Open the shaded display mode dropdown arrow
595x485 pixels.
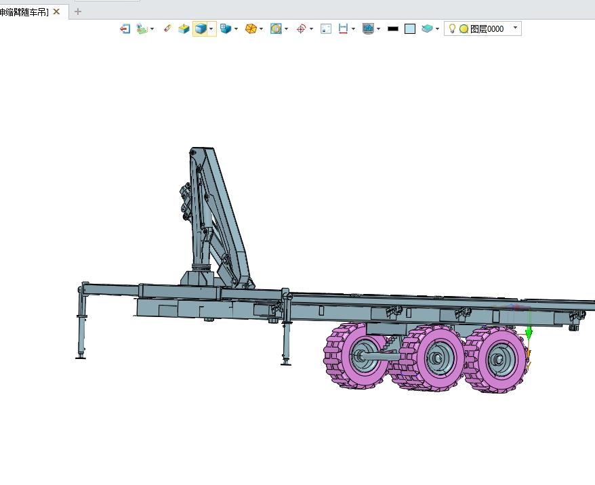pos(211,29)
